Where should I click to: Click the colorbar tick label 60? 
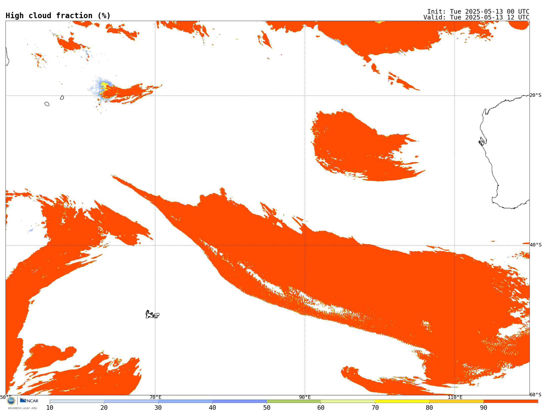coord(321,407)
